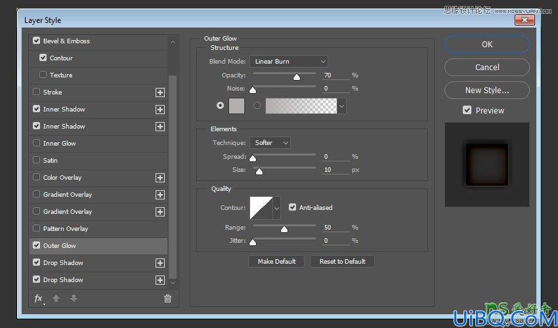This screenshot has width=558, height=328.
Task: Click the Spread slider handle
Action: (x=253, y=158)
